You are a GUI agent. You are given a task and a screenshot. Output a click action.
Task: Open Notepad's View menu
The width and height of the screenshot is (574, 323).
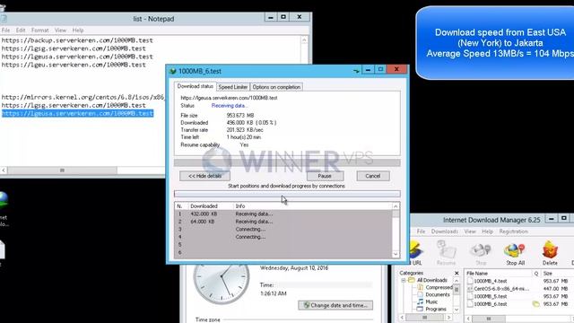pos(60,30)
